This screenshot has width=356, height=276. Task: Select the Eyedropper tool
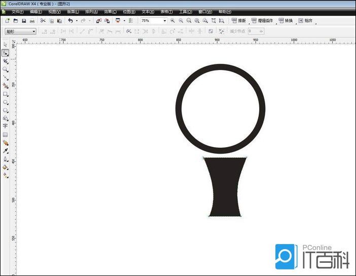[5, 151]
